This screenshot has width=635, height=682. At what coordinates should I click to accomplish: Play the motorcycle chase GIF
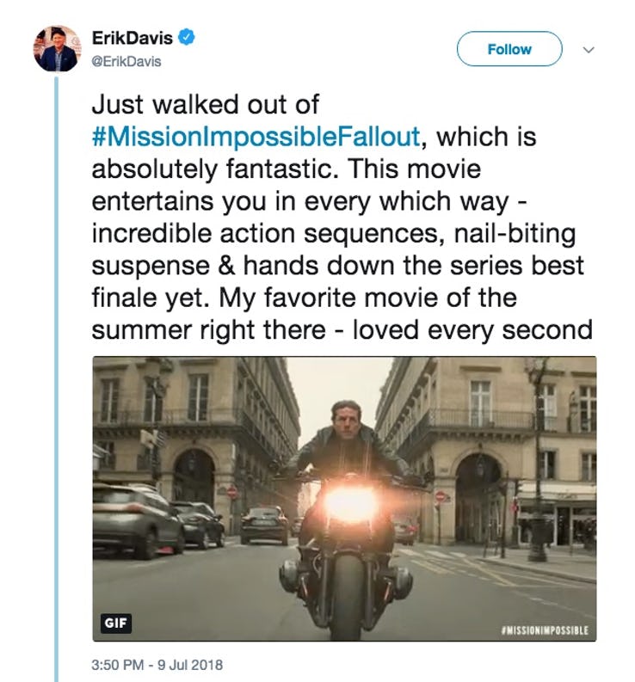[x=343, y=499]
